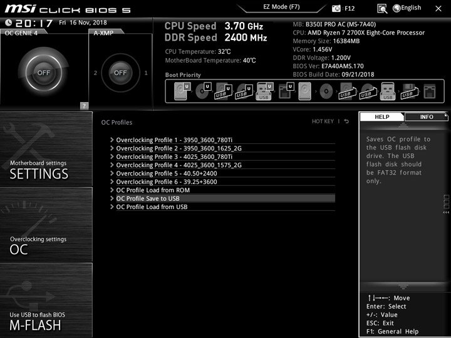This screenshot has width=451, height=338.
Task: Click the date Fri 16 Nov, 2018
Action: [83, 23]
